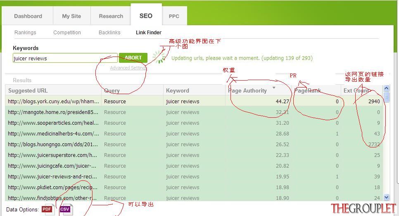Sort by Page Authority column header
Image resolution: width=399 pixels, height=216 pixels.
[258, 90]
